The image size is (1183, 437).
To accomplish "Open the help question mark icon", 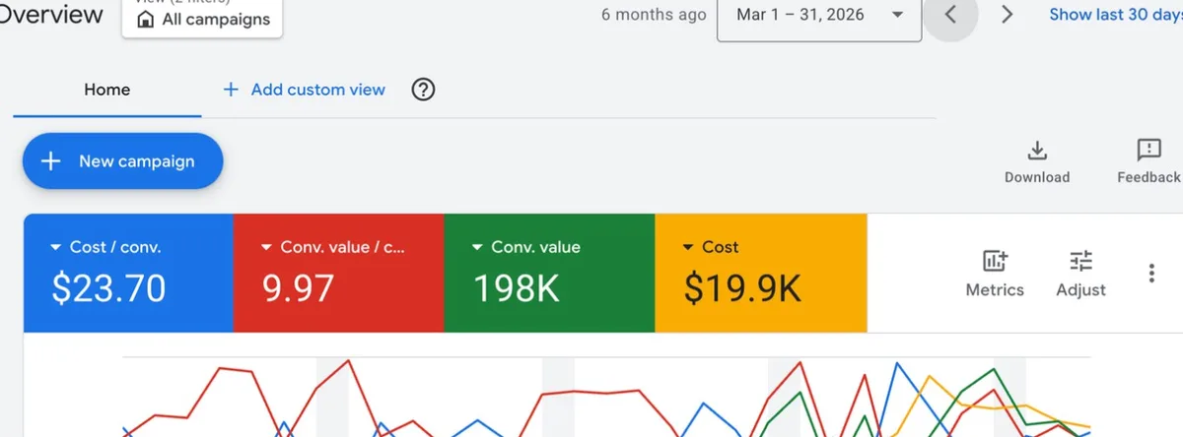I will 423,90.
